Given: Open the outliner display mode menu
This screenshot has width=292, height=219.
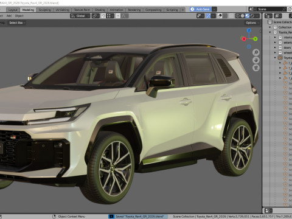Looking at the screenshot, I should pos(278,16).
